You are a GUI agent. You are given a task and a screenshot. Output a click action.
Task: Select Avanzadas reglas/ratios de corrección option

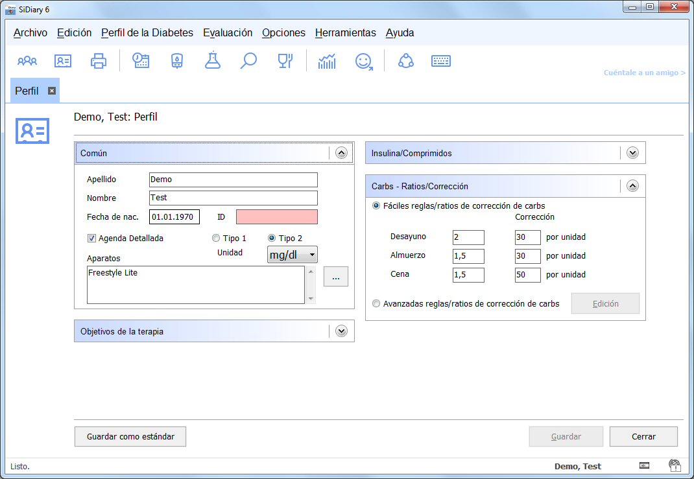point(377,303)
